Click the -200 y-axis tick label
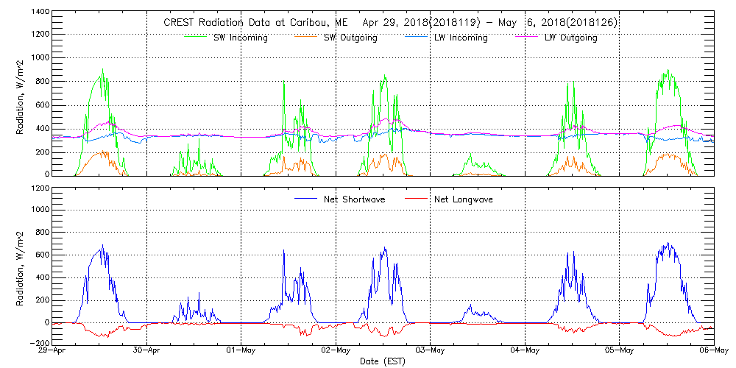 tap(38, 343)
